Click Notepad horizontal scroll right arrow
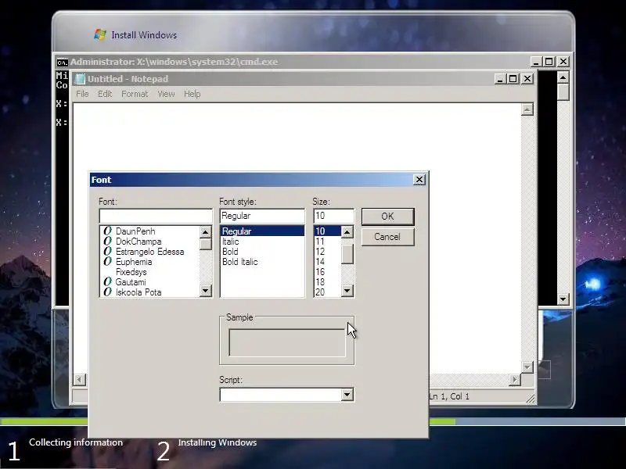The width and height of the screenshot is (626, 469). click(x=515, y=380)
